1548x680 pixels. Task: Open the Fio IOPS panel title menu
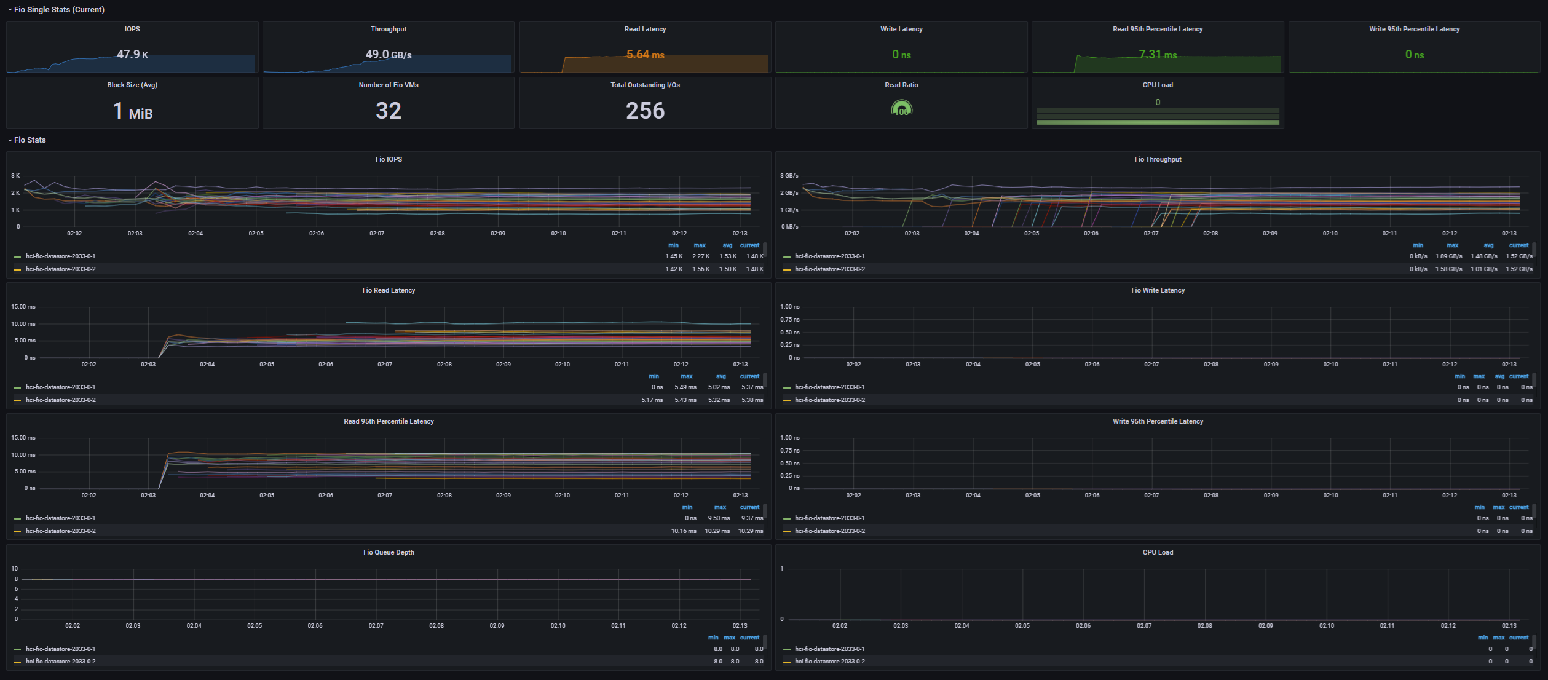[389, 159]
